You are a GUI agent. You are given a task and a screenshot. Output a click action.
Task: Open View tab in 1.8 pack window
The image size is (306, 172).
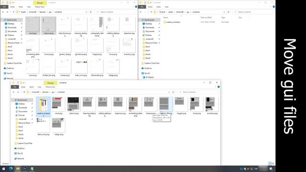point(166,7)
